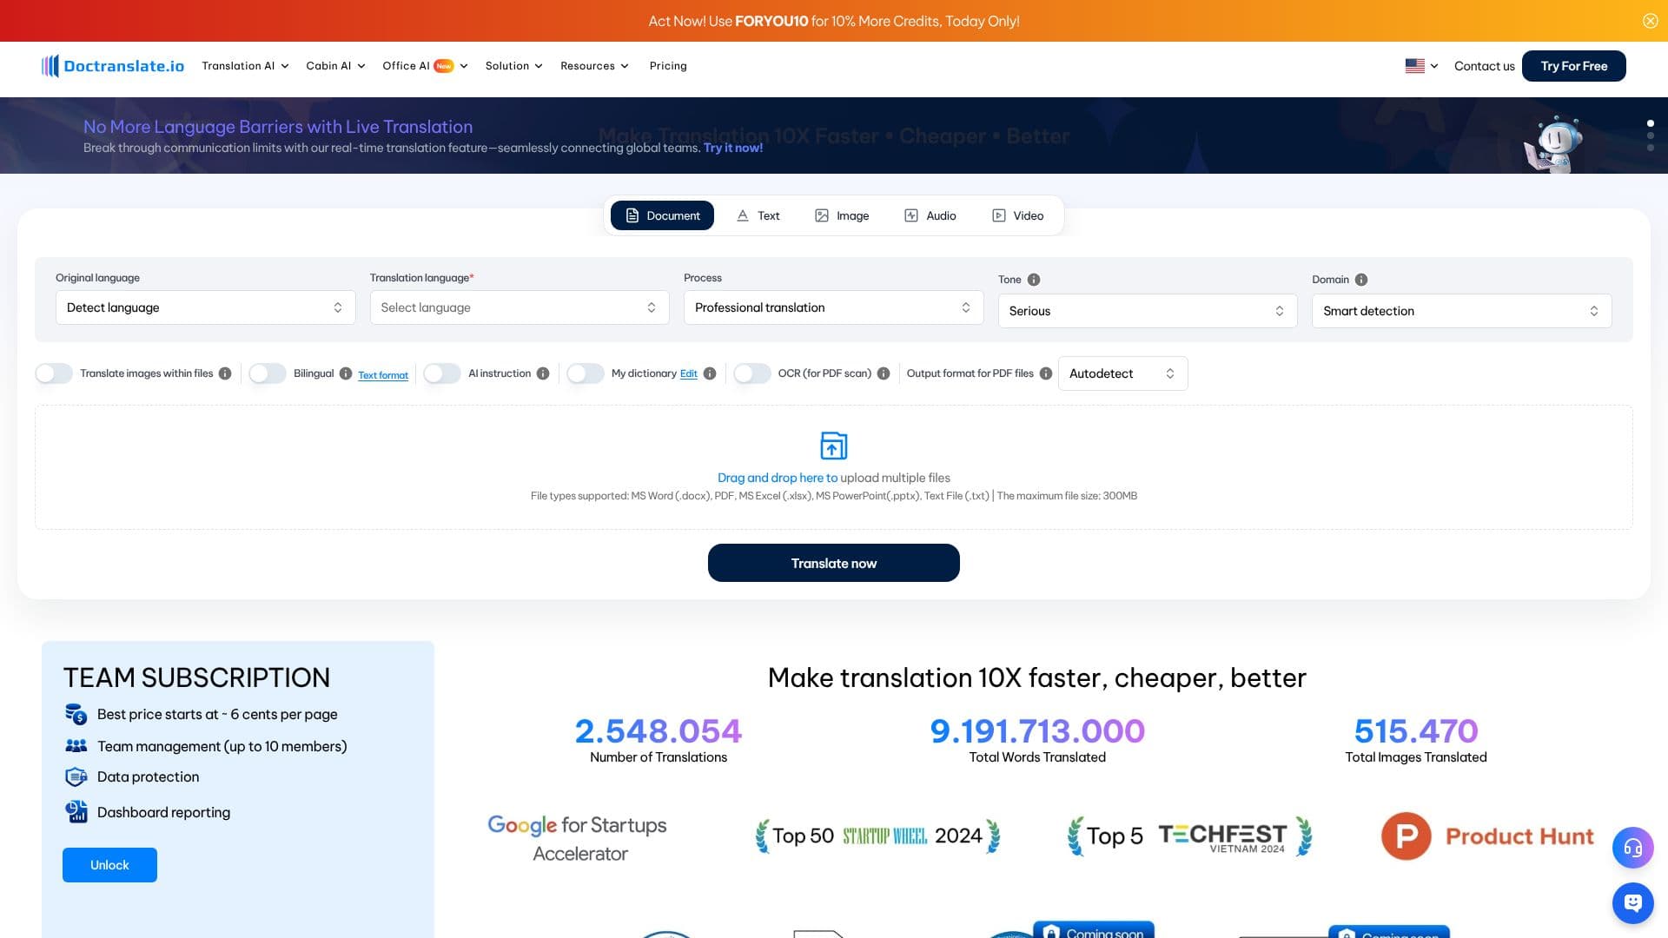Open the chatbot bubble icon

(1633, 903)
